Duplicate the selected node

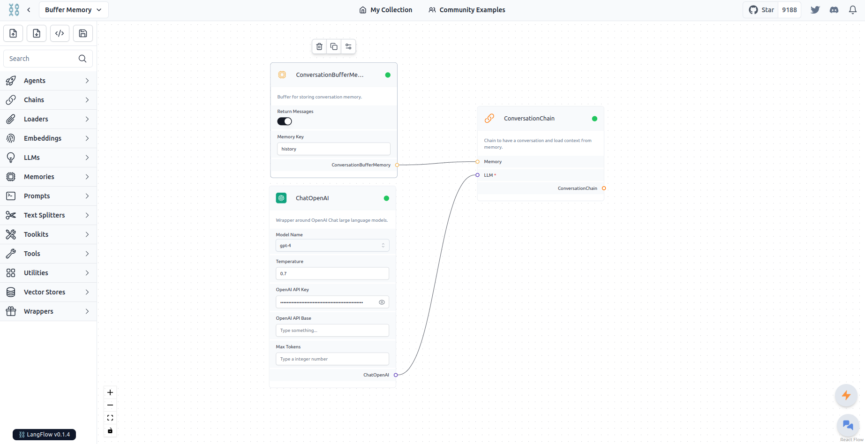(x=334, y=46)
